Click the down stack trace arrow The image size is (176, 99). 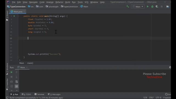point(16,77)
